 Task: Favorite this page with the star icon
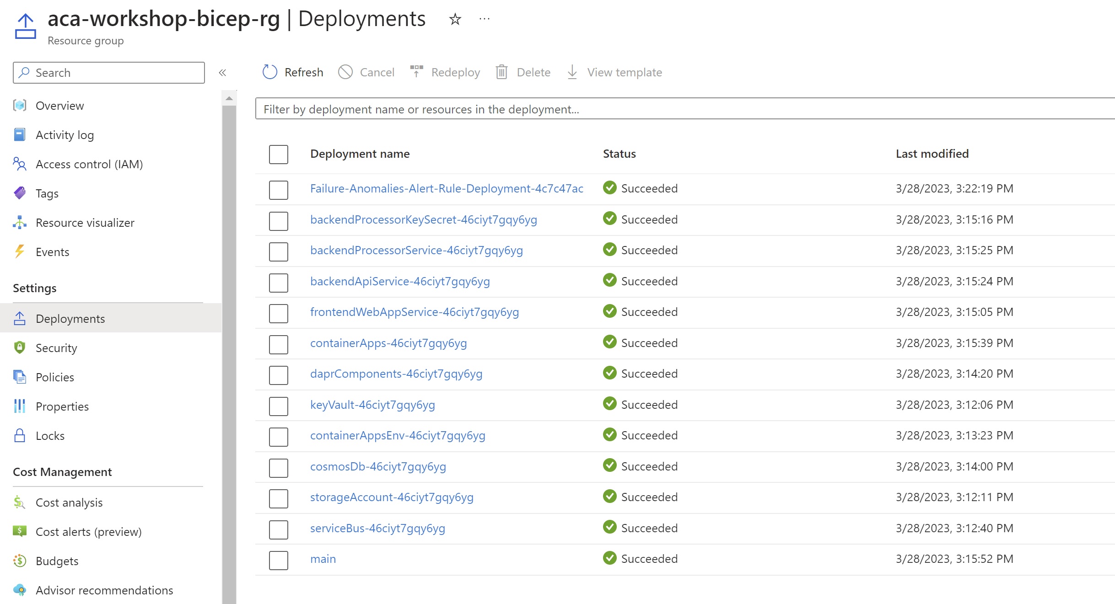(x=455, y=19)
